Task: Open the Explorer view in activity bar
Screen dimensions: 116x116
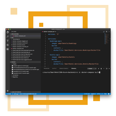Action: (x=8, y=32)
